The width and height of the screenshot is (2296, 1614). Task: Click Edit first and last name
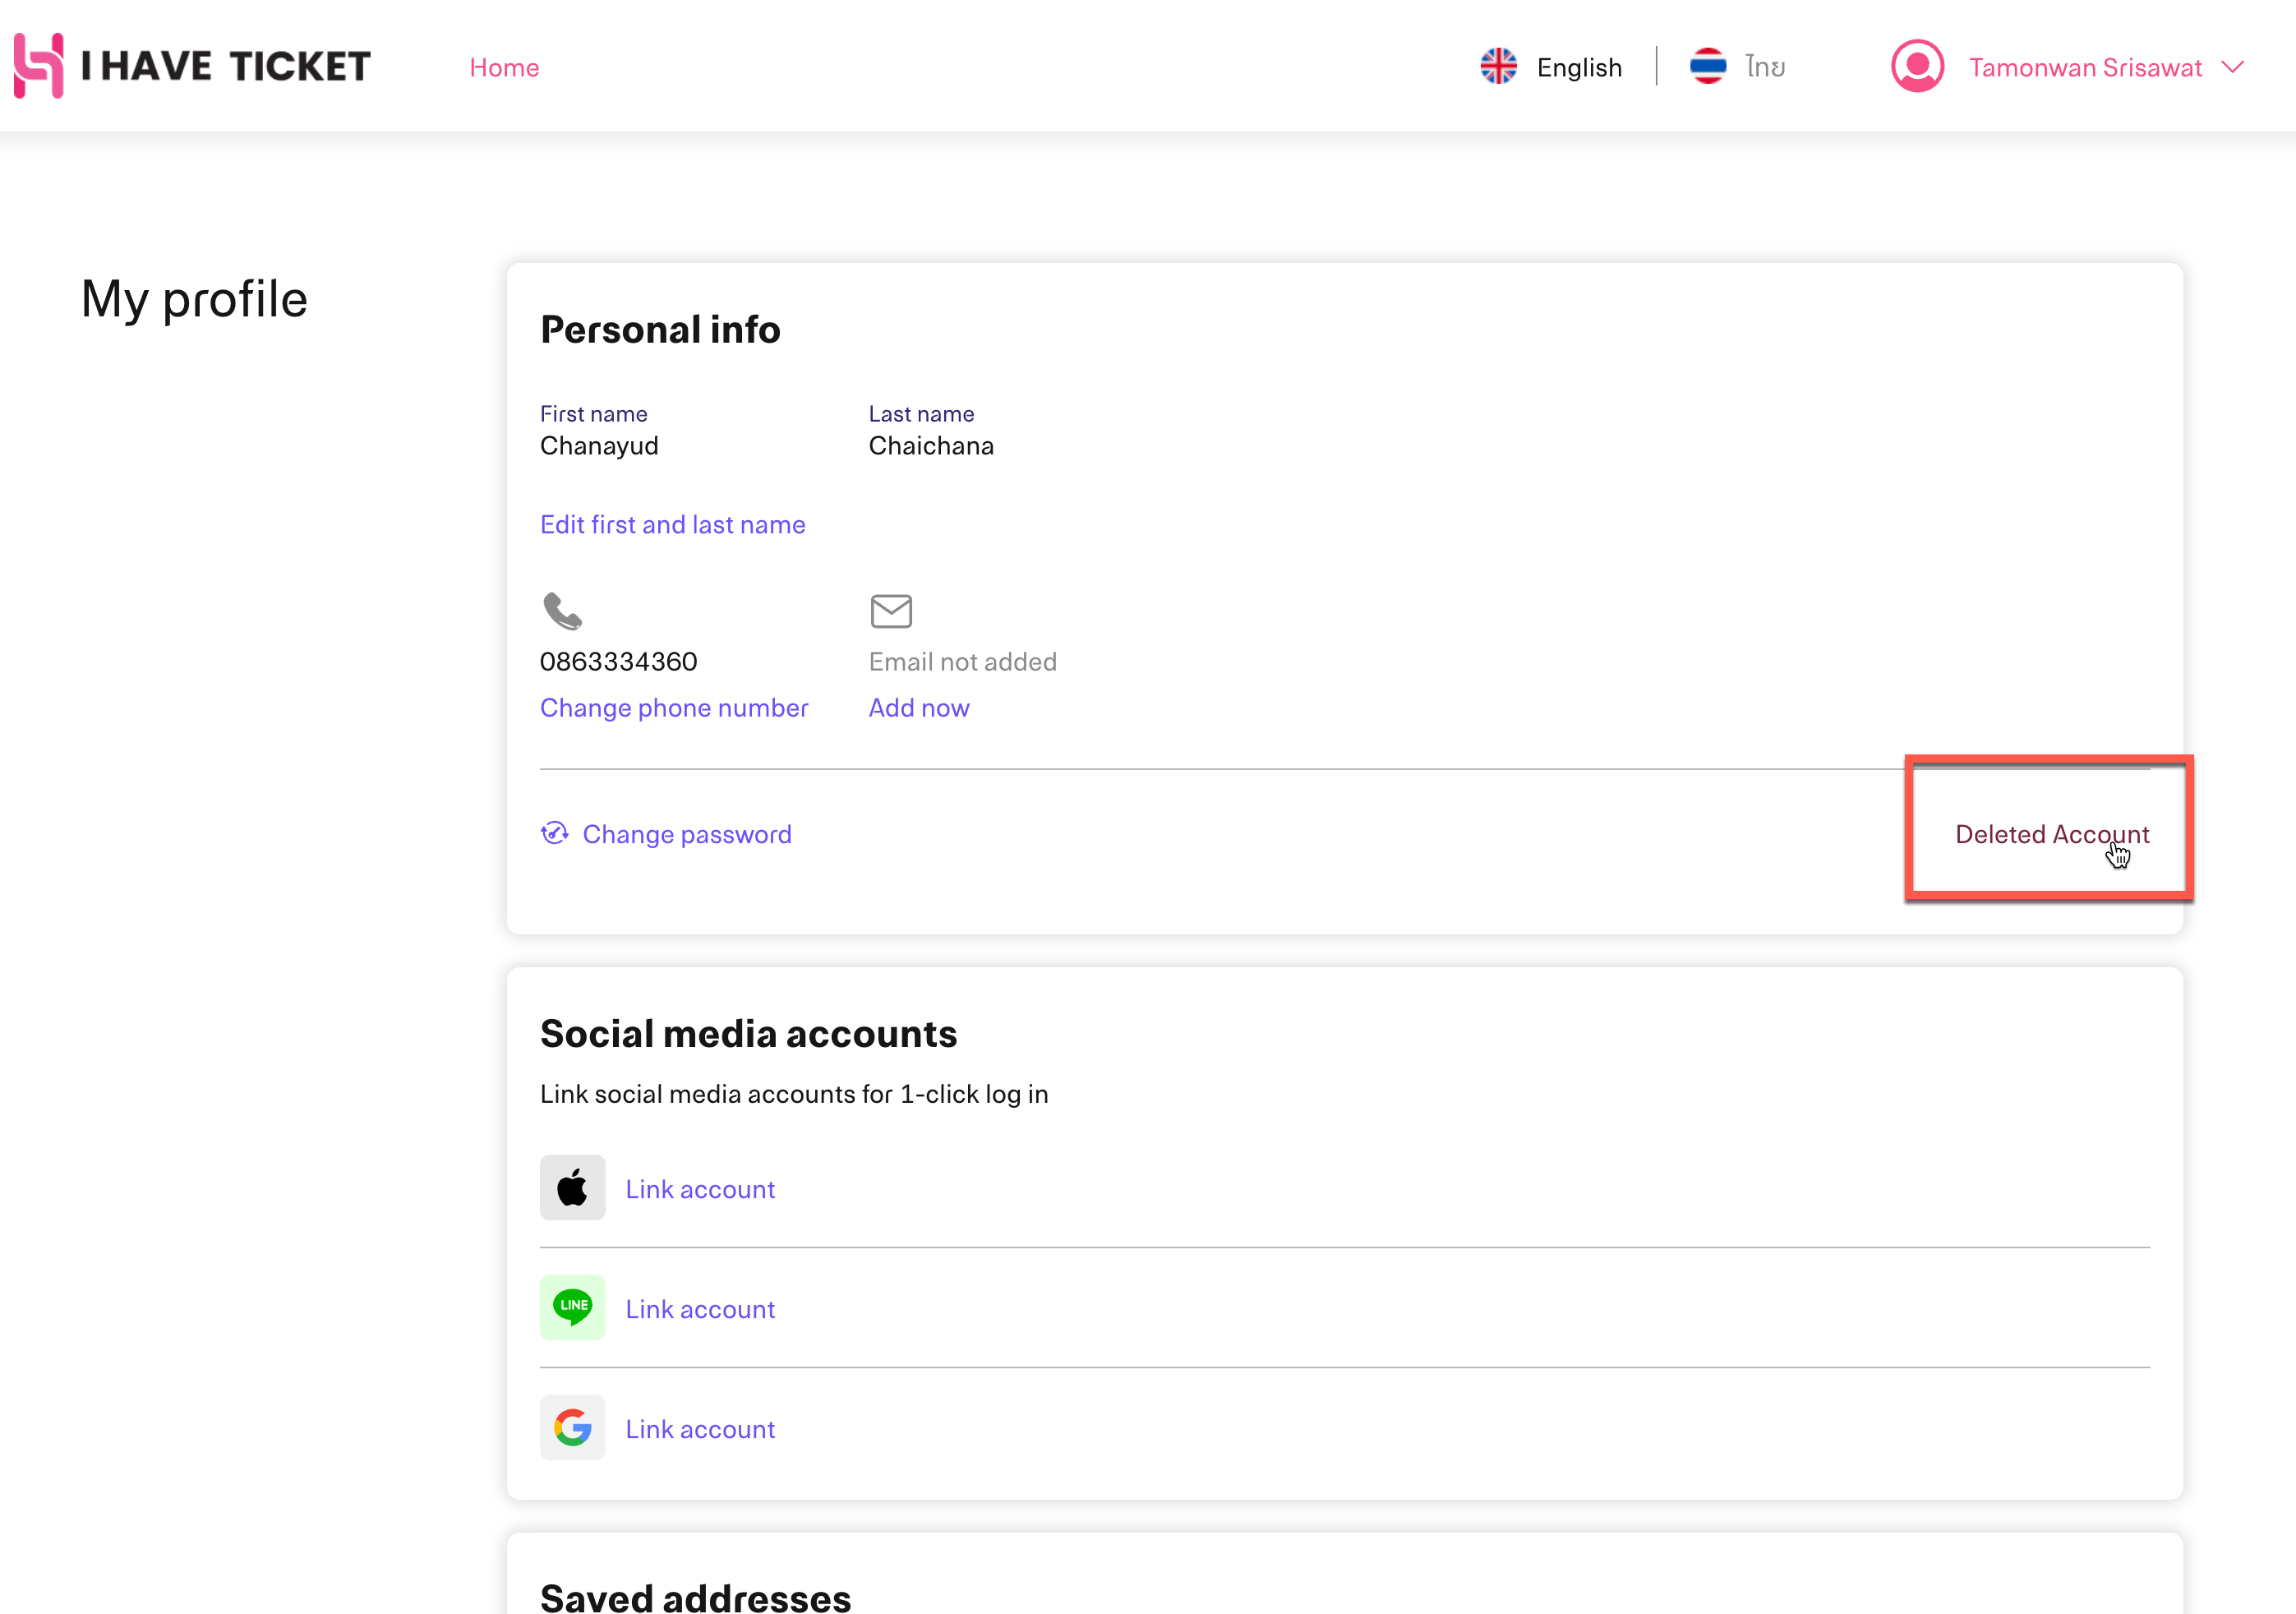(x=672, y=525)
